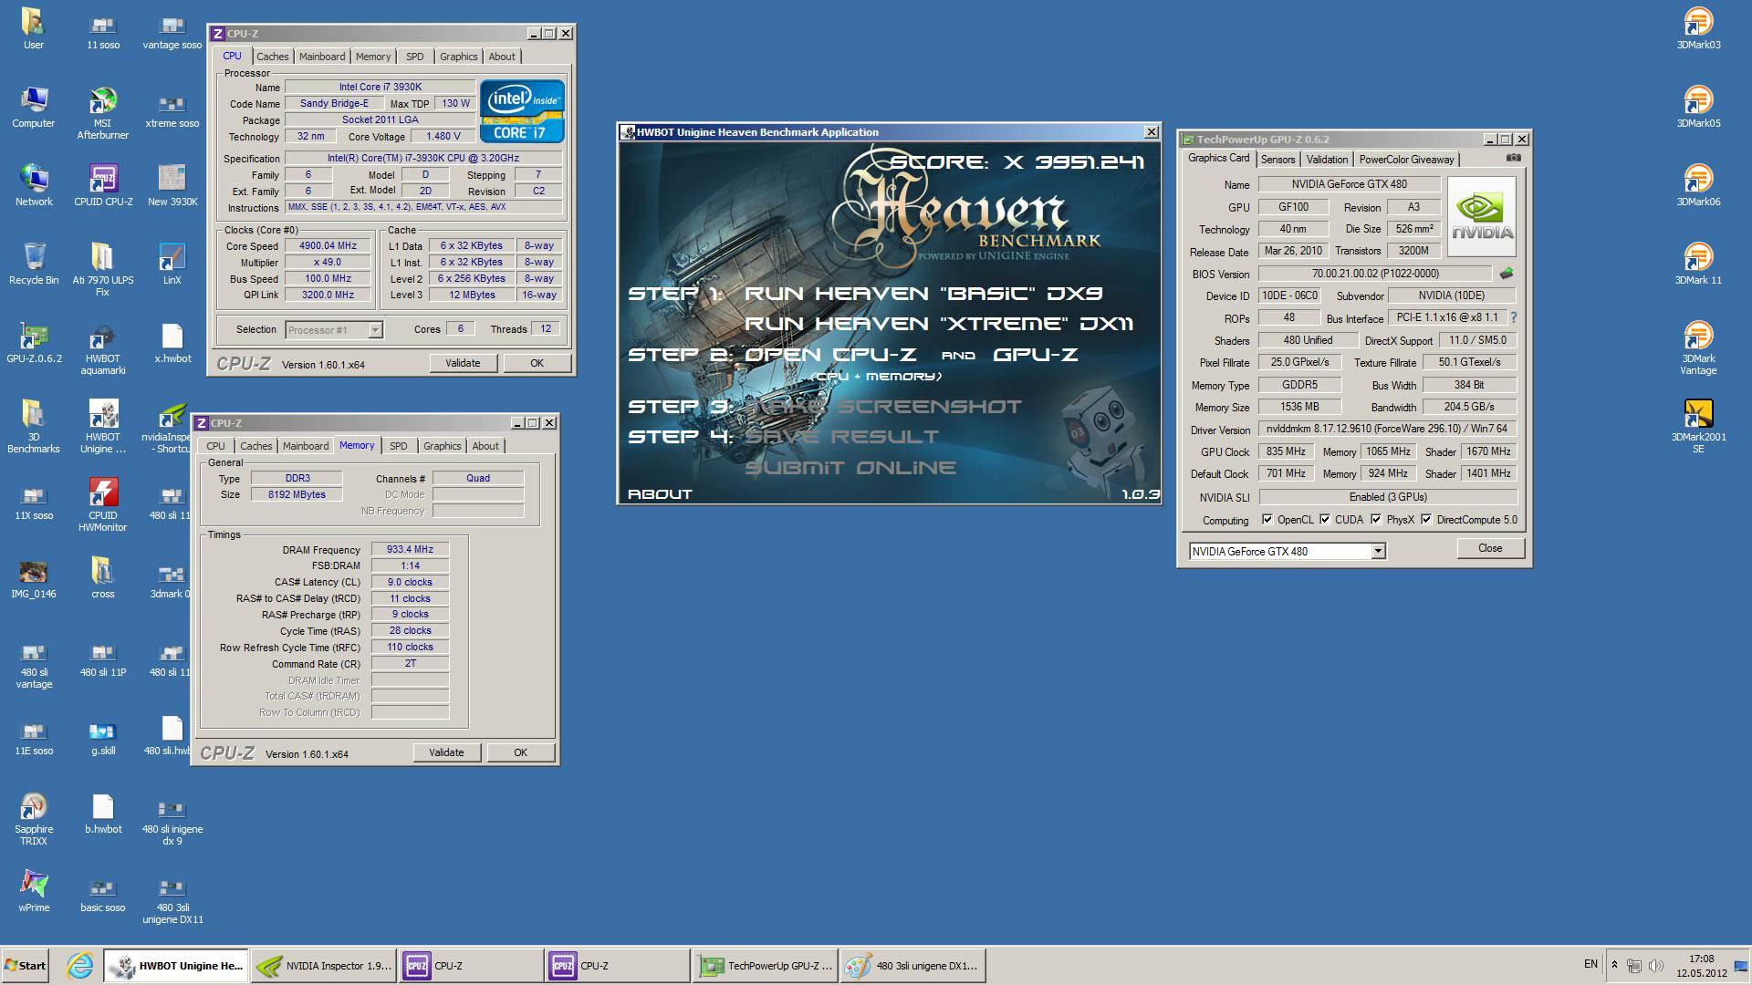Click the GPU Clock 835 MHz field
The height and width of the screenshot is (985, 1752).
1286,451
